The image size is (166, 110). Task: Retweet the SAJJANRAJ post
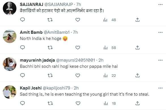(x=50, y=20)
